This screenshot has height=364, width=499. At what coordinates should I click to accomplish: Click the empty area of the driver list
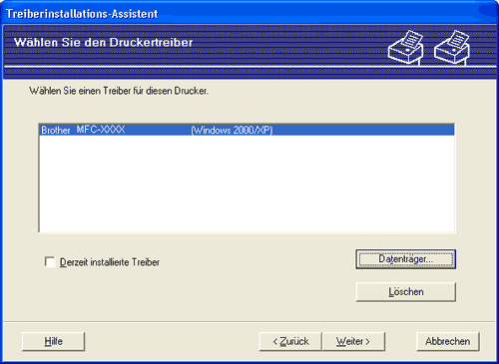(247, 183)
